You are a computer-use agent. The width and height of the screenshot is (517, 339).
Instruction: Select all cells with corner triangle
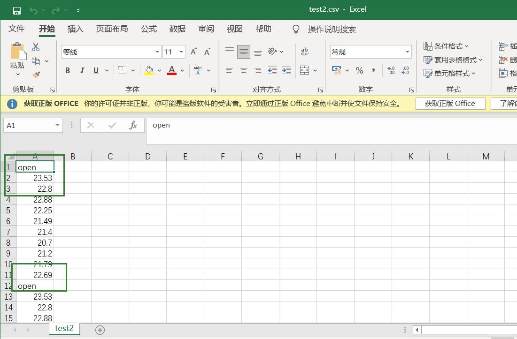coord(10,156)
